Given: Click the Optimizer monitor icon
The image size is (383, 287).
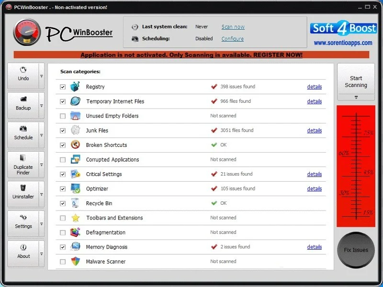Looking at the screenshot, I should 75,188.
